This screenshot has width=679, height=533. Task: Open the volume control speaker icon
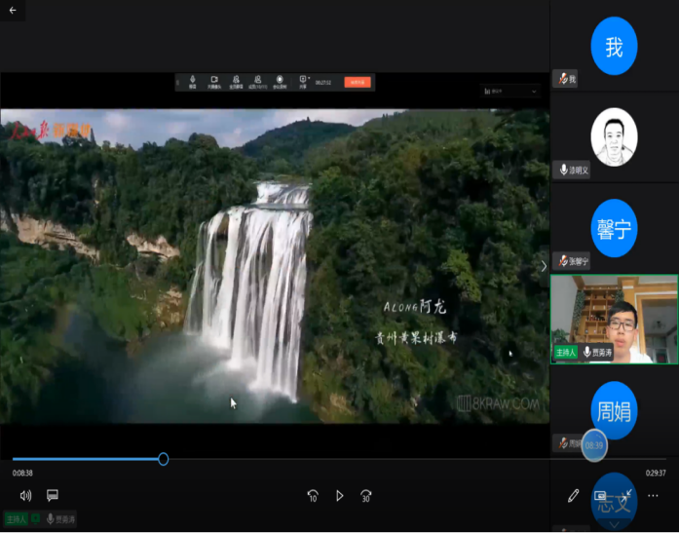coord(25,496)
